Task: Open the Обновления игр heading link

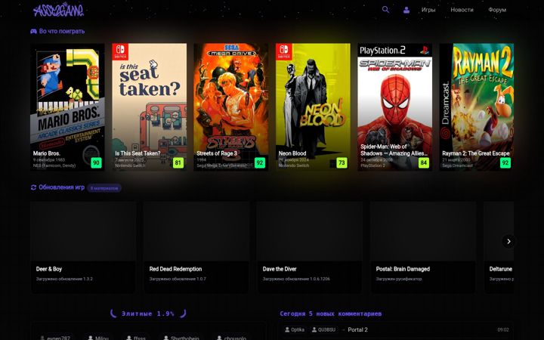Action: 61,187
